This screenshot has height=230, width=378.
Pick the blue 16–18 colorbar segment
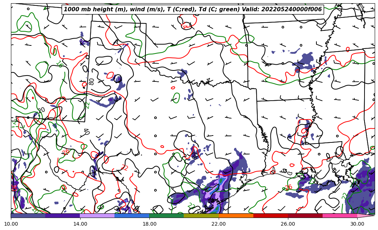(x=132, y=215)
